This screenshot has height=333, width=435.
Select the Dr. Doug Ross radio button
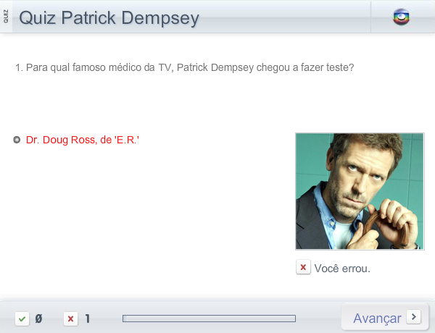[x=17, y=140]
